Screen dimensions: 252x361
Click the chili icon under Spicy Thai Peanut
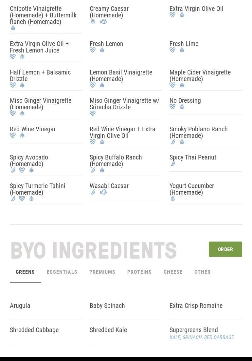point(173,164)
